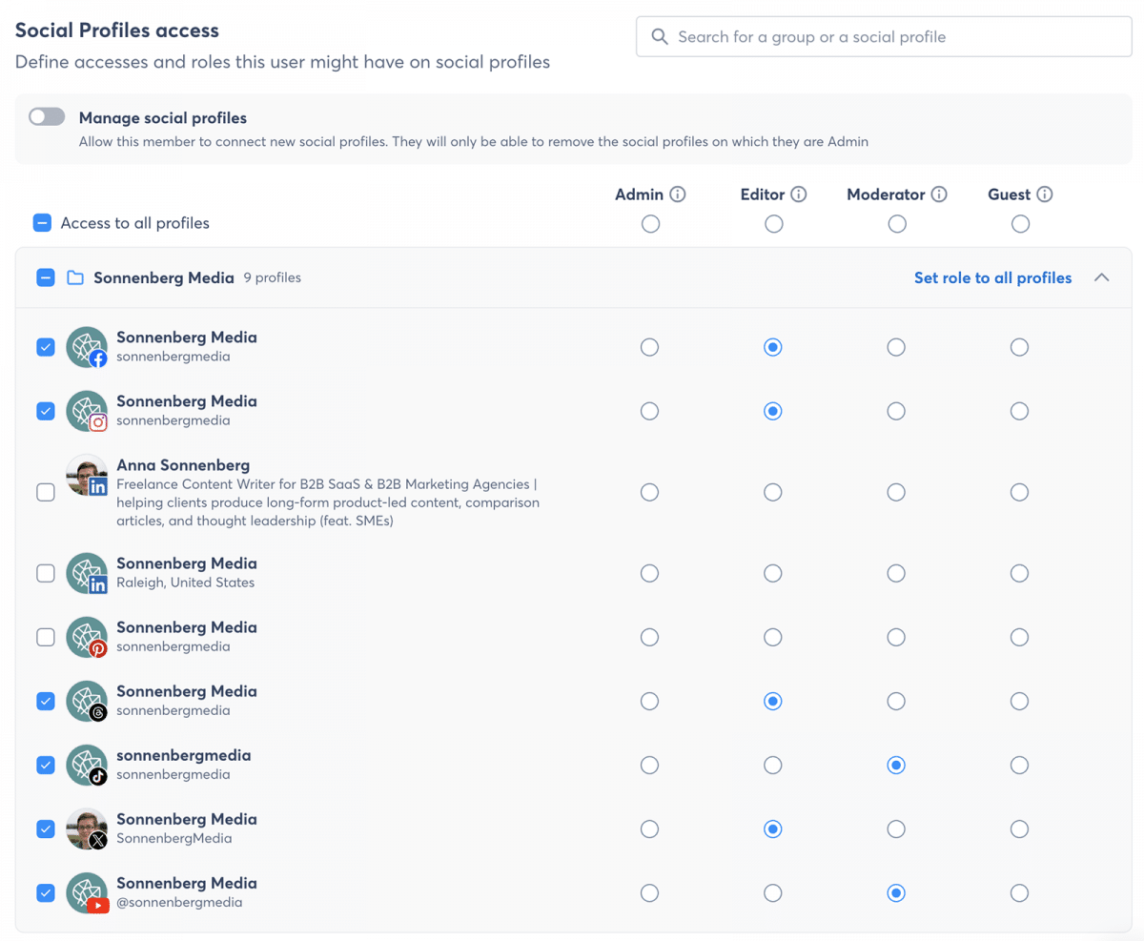
Task: Click the Moderator role info icon
Action: (x=939, y=194)
